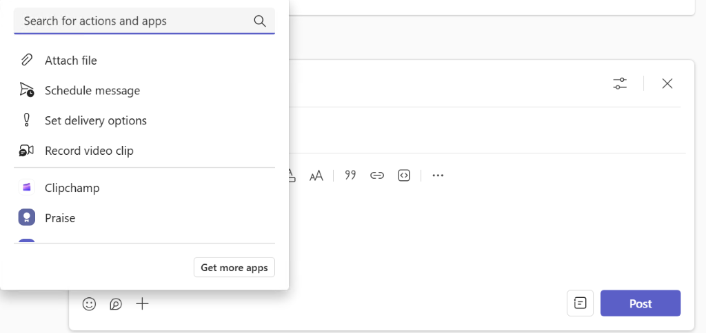Open the emoji picker smiley icon
Screen dimensions: 706x333
click(89, 304)
